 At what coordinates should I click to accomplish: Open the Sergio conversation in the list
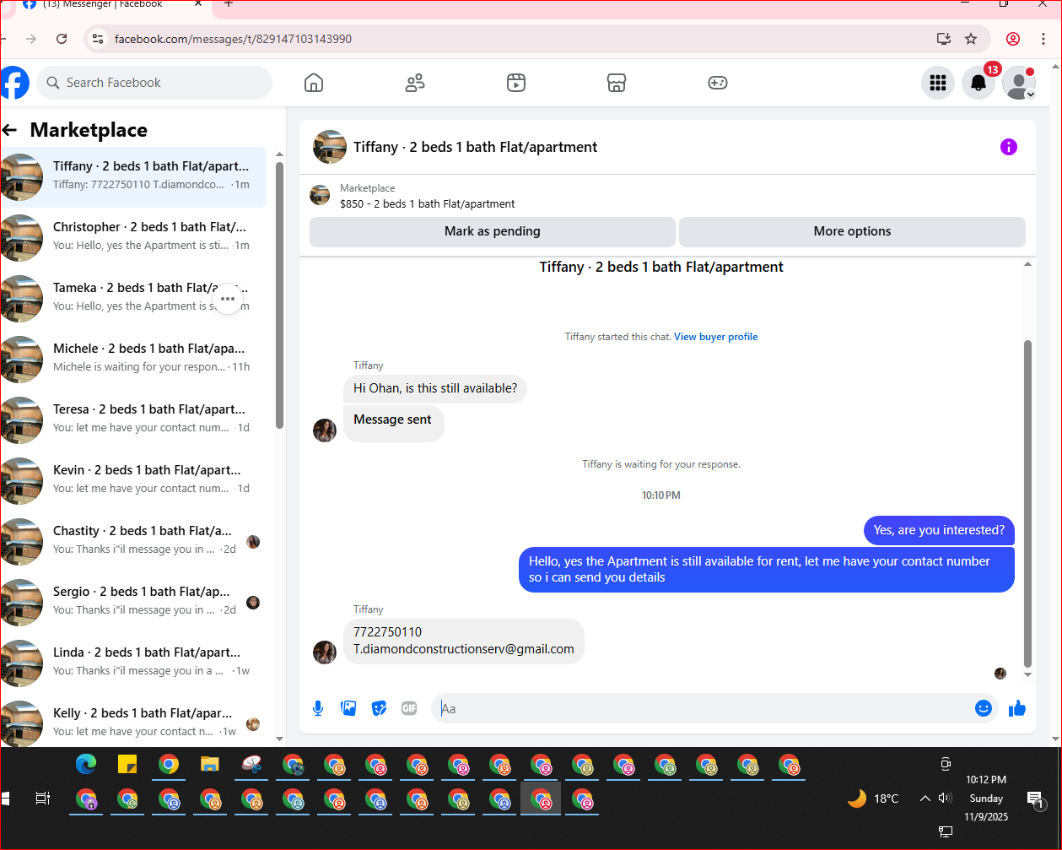pos(133,603)
